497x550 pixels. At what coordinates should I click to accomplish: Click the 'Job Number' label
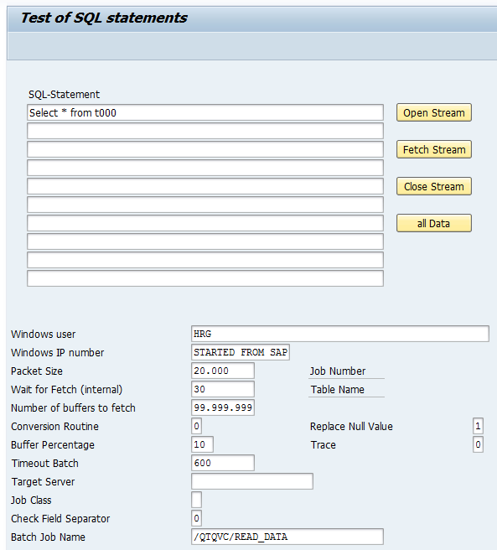tap(338, 371)
